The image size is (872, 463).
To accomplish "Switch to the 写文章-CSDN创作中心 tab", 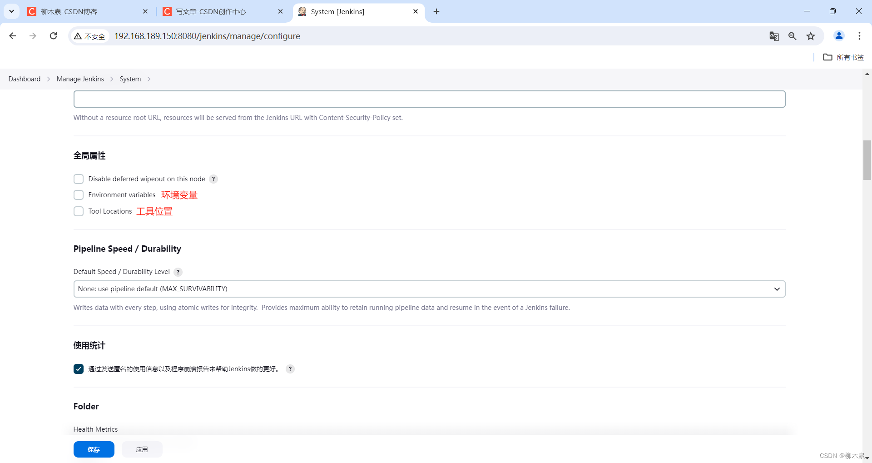I will click(222, 11).
